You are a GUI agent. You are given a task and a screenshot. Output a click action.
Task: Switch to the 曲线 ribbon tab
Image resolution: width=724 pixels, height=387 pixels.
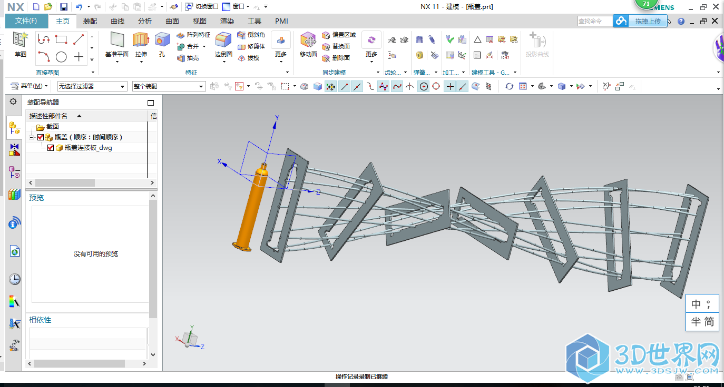coord(118,21)
